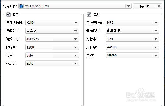
Task: Click the 视频尺寸 label
Action: pos(13,39)
